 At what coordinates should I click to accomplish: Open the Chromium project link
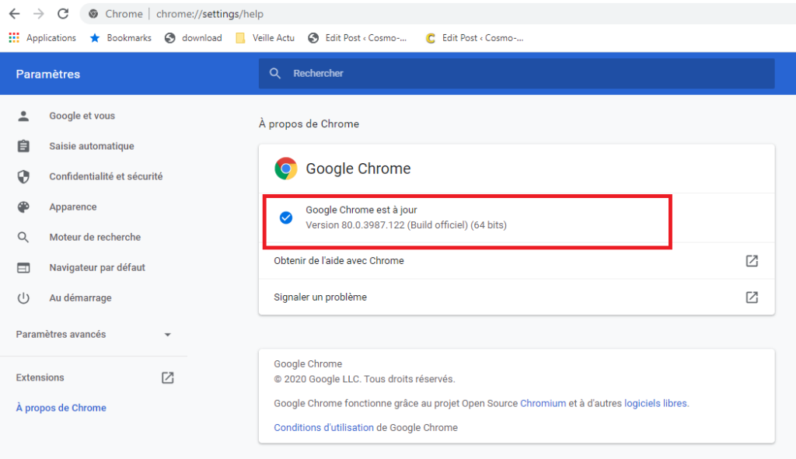[543, 403]
